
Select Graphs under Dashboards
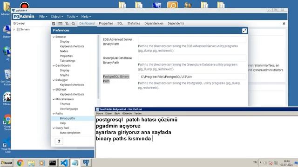tap(64, 75)
